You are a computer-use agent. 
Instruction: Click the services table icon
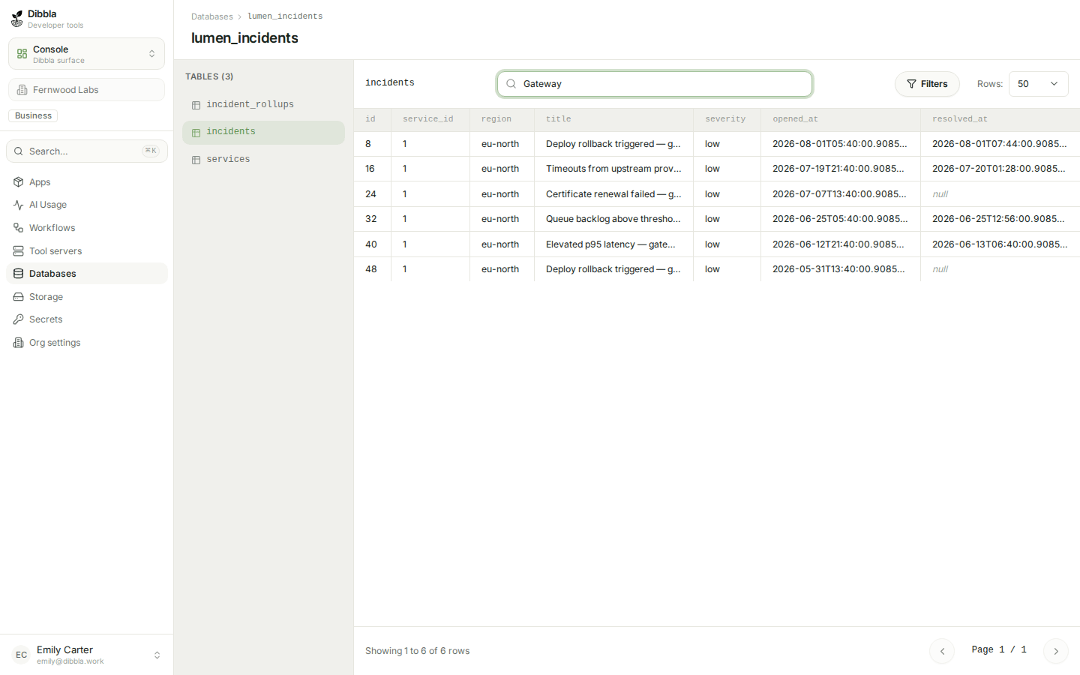tap(196, 160)
